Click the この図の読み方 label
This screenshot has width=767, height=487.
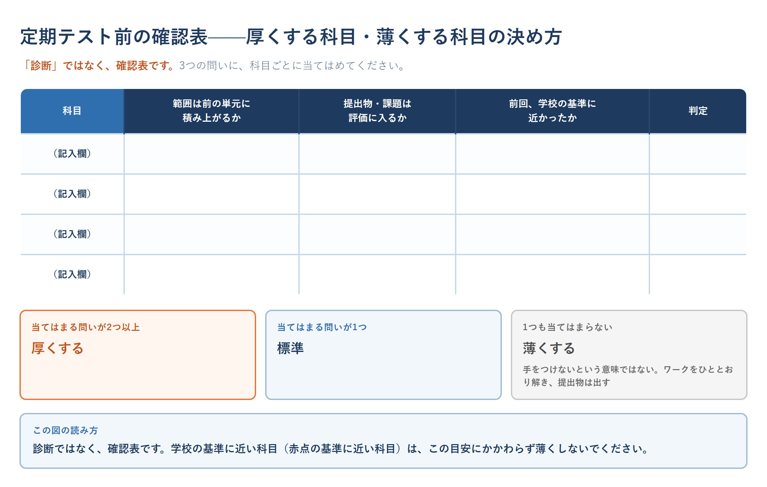(x=66, y=431)
